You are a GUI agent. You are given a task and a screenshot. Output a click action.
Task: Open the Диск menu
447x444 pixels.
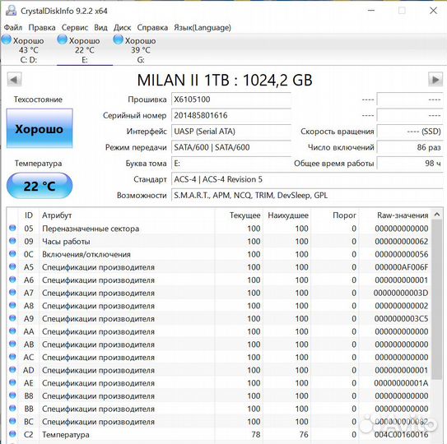(122, 28)
